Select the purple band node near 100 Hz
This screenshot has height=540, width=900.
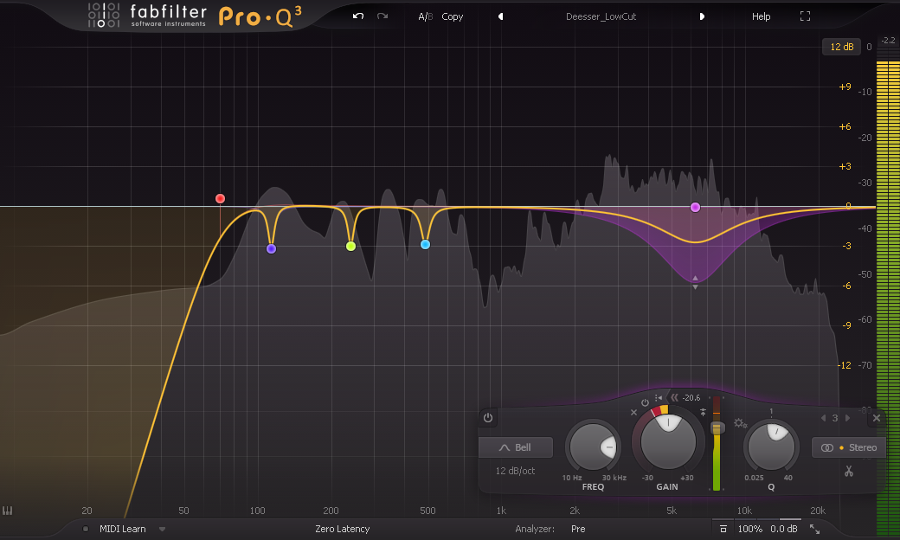pyautogui.click(x=272, y=248)
